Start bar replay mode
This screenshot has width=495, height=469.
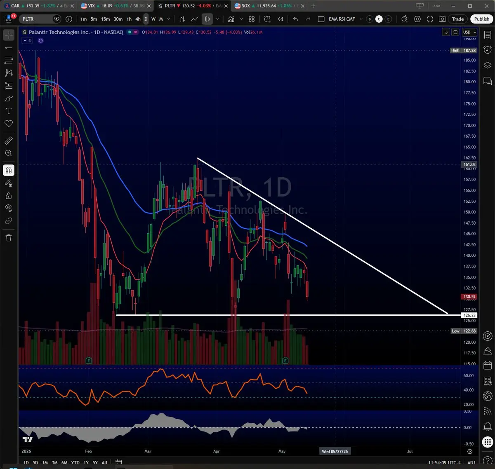click(x=280, y=19)
